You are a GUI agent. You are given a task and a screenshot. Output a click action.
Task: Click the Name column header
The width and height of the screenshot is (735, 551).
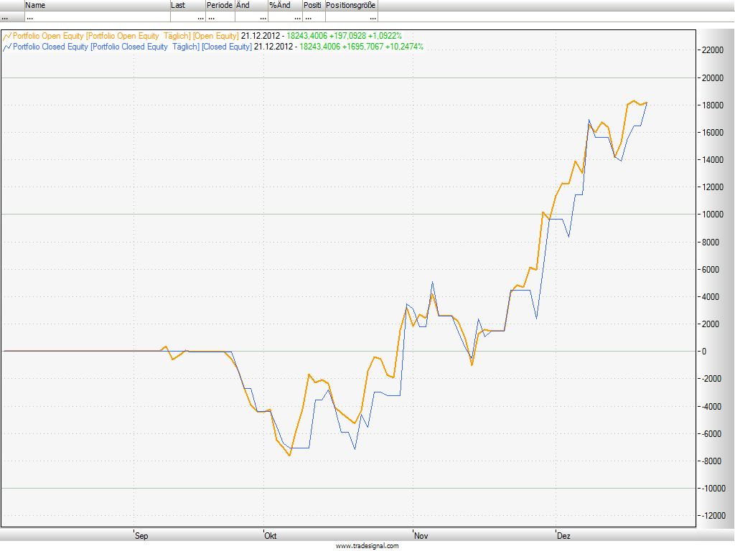(x=97, y=5)
